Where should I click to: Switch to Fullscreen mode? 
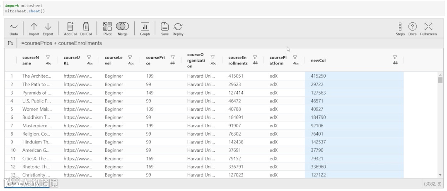[x=428, y=26]
